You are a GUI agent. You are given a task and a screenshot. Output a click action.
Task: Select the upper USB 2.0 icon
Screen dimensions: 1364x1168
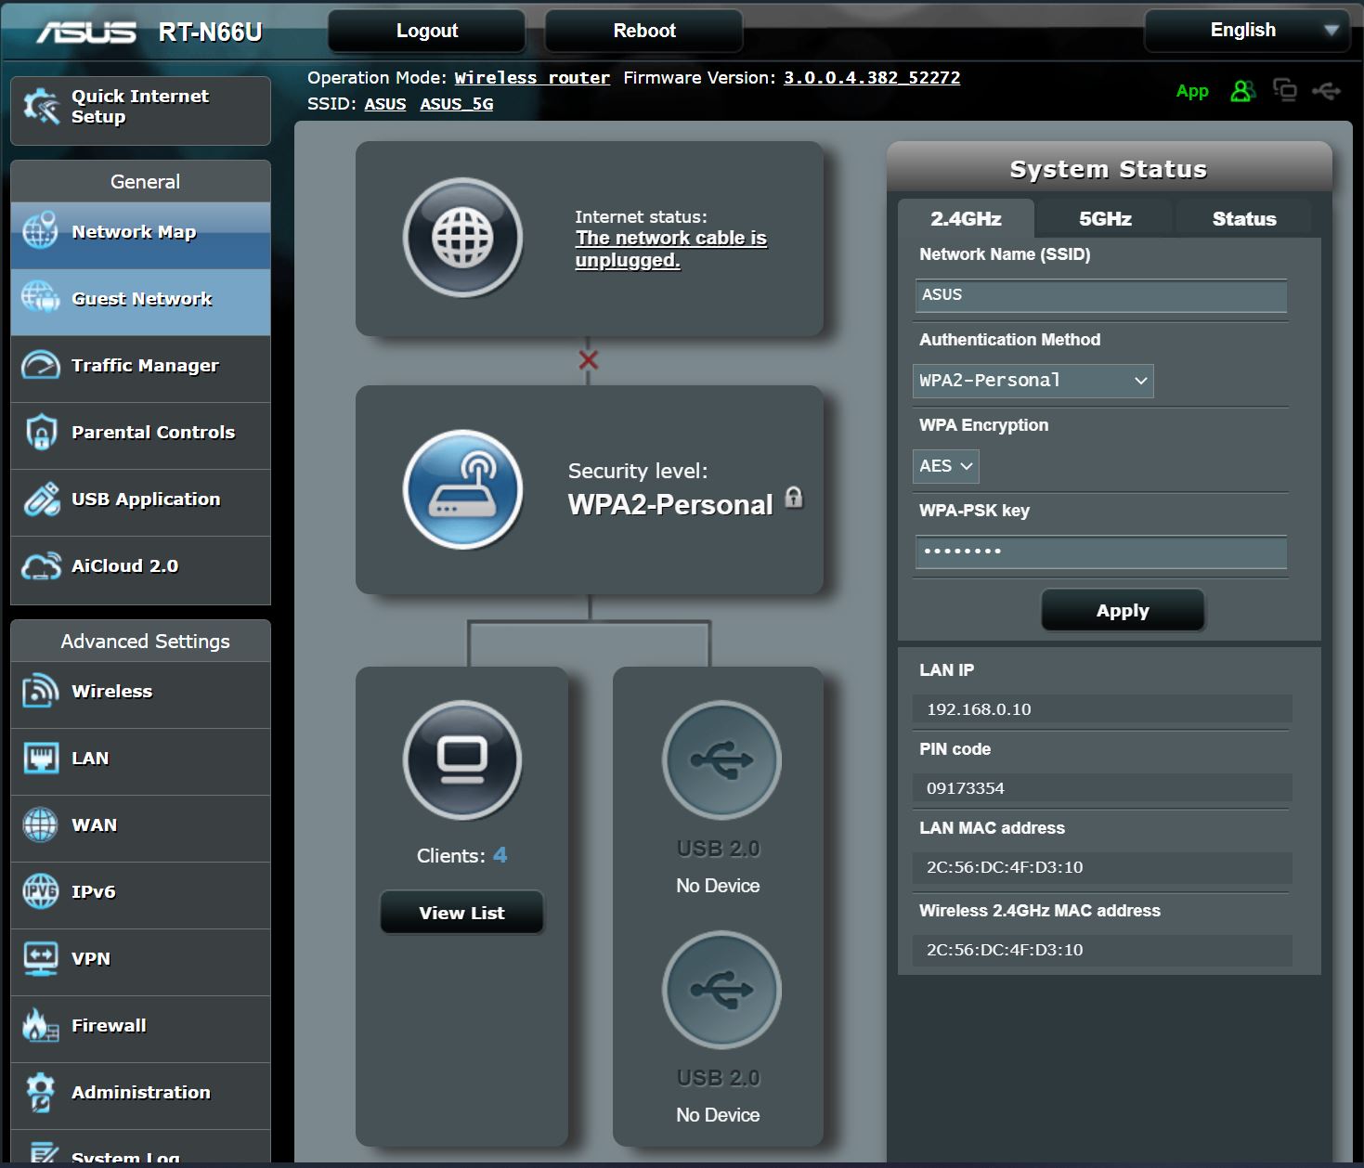tap(721, 760)
